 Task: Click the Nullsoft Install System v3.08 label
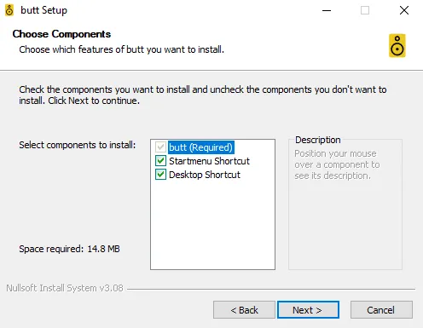tap(65, 288)
